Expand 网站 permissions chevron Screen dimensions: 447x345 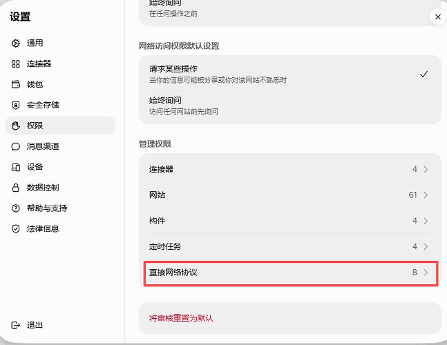(426, 195)
